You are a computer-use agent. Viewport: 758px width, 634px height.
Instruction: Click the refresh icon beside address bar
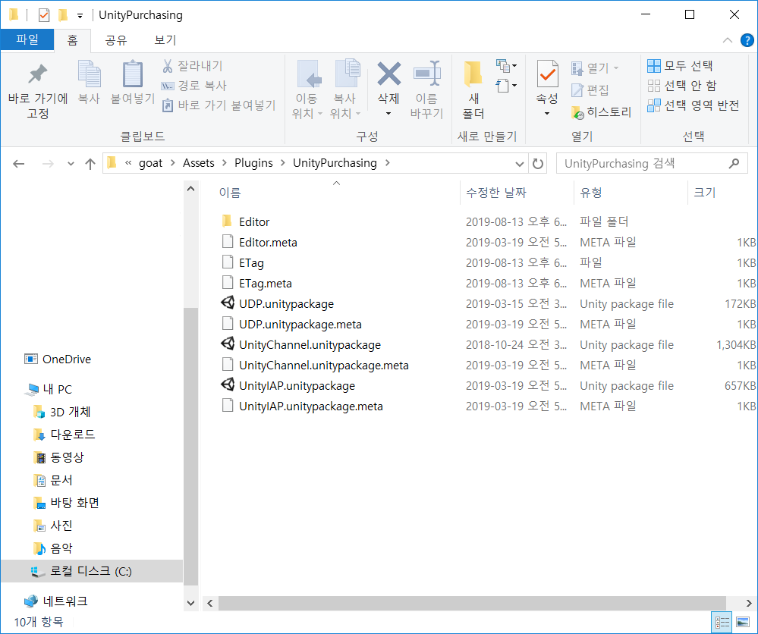tap(537, 163)
